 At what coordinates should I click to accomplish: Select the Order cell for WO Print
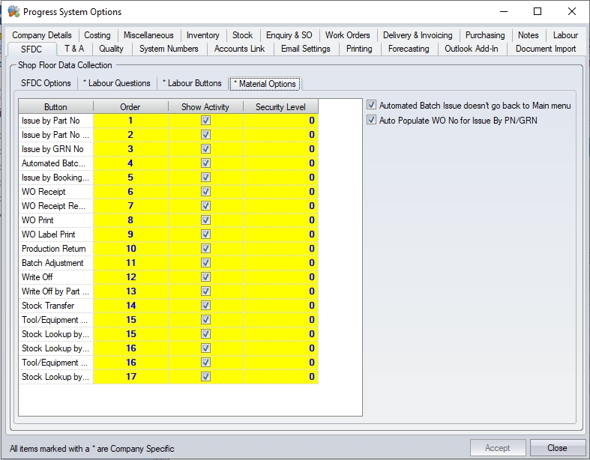(130, 220)
